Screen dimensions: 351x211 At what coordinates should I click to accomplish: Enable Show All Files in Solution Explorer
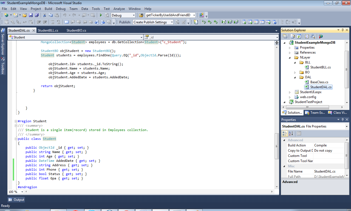pos(293,36)
